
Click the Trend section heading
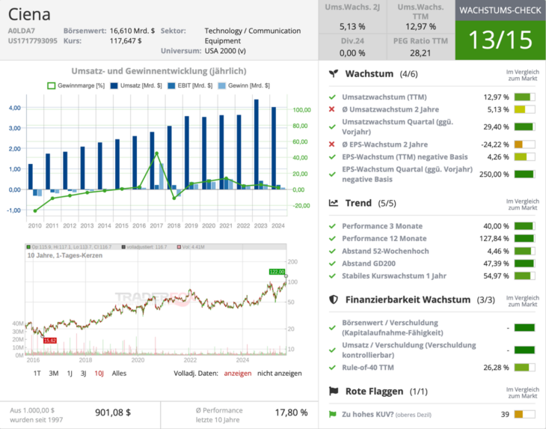358,203
